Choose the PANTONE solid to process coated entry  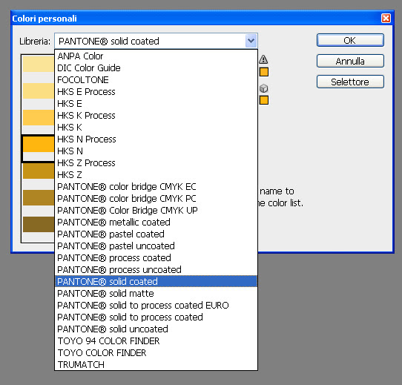click(156, 317)
